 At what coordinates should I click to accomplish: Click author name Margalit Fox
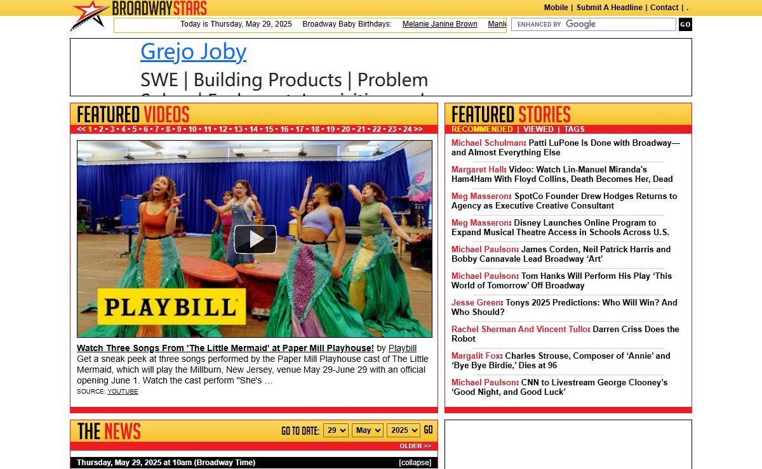tap(476, 356)
